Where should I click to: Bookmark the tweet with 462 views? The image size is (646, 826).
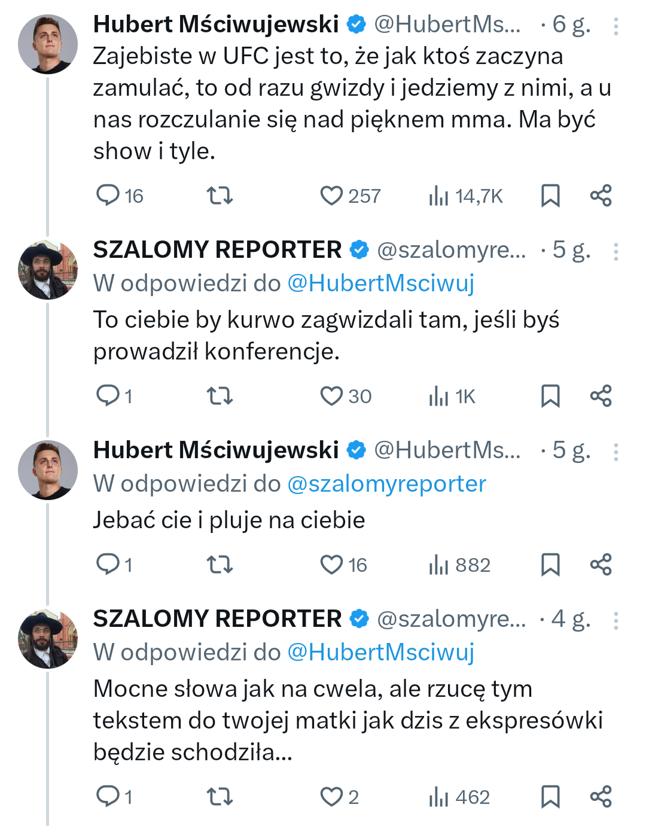point(550,797)
